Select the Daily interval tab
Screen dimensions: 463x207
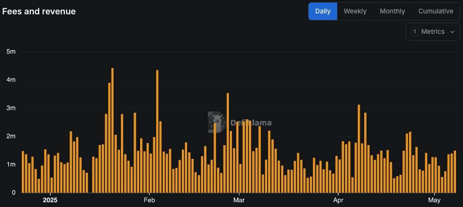click(x=323, y=11)
